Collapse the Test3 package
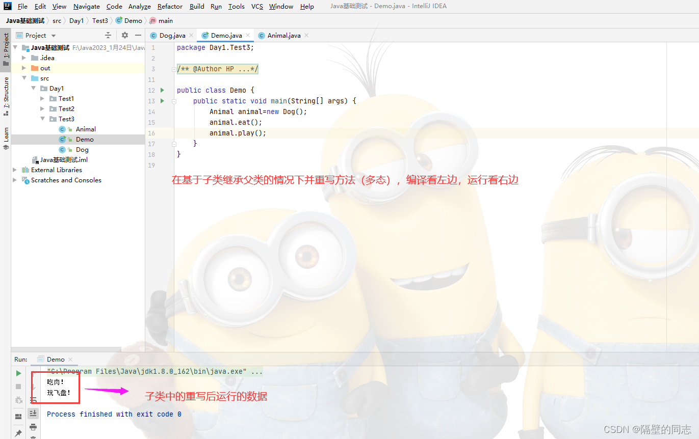The image size is (699, 439). (x=42, y=119)
